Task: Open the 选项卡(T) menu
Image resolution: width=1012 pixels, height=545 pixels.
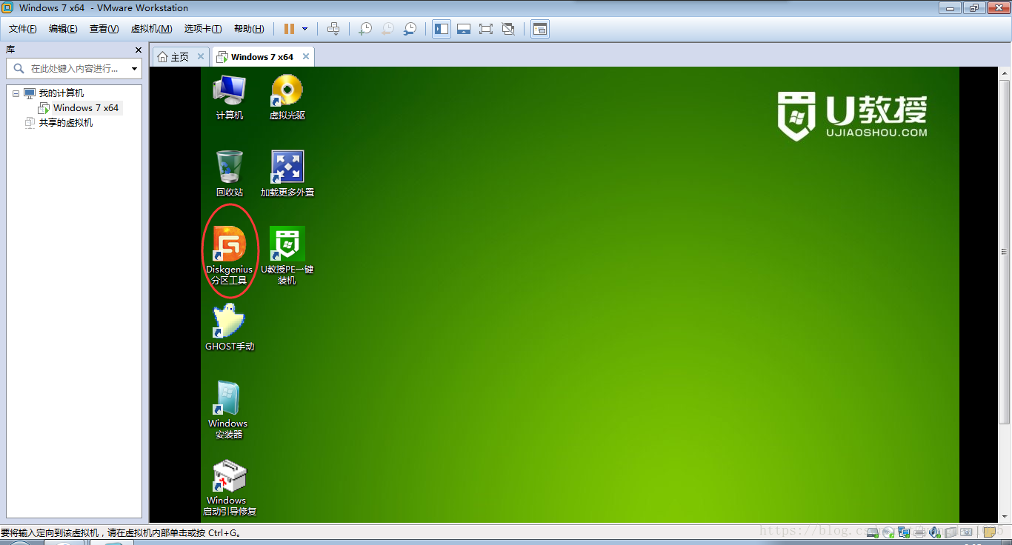Action: click(x=203, y=29)
